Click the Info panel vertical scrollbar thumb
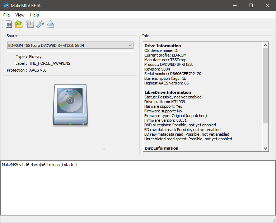276x223 pixels. pos(266,85)
